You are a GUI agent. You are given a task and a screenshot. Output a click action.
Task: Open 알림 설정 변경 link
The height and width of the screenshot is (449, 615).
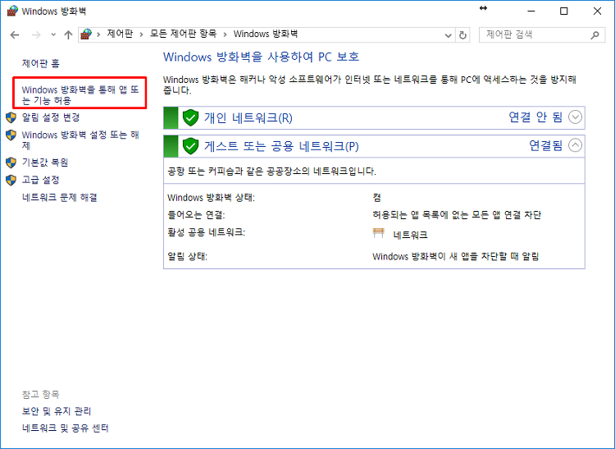point(51,117)
